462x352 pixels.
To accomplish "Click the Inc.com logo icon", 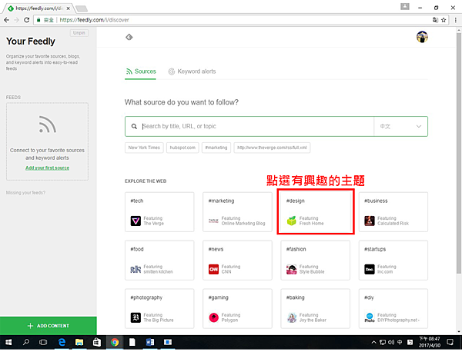I will coord(370,269).
